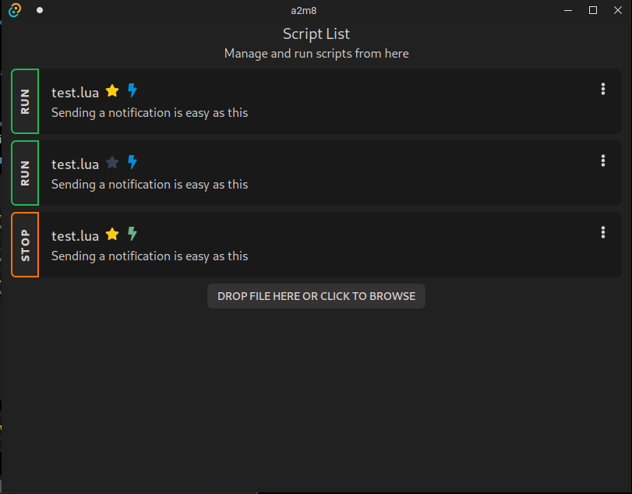Maximize the a2m8 window

click(593, 10)
